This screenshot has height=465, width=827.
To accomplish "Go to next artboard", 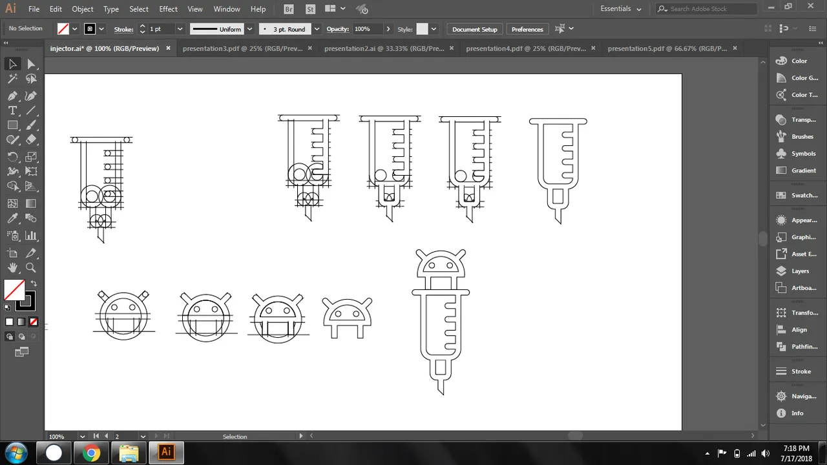I will tap(157, 437).
